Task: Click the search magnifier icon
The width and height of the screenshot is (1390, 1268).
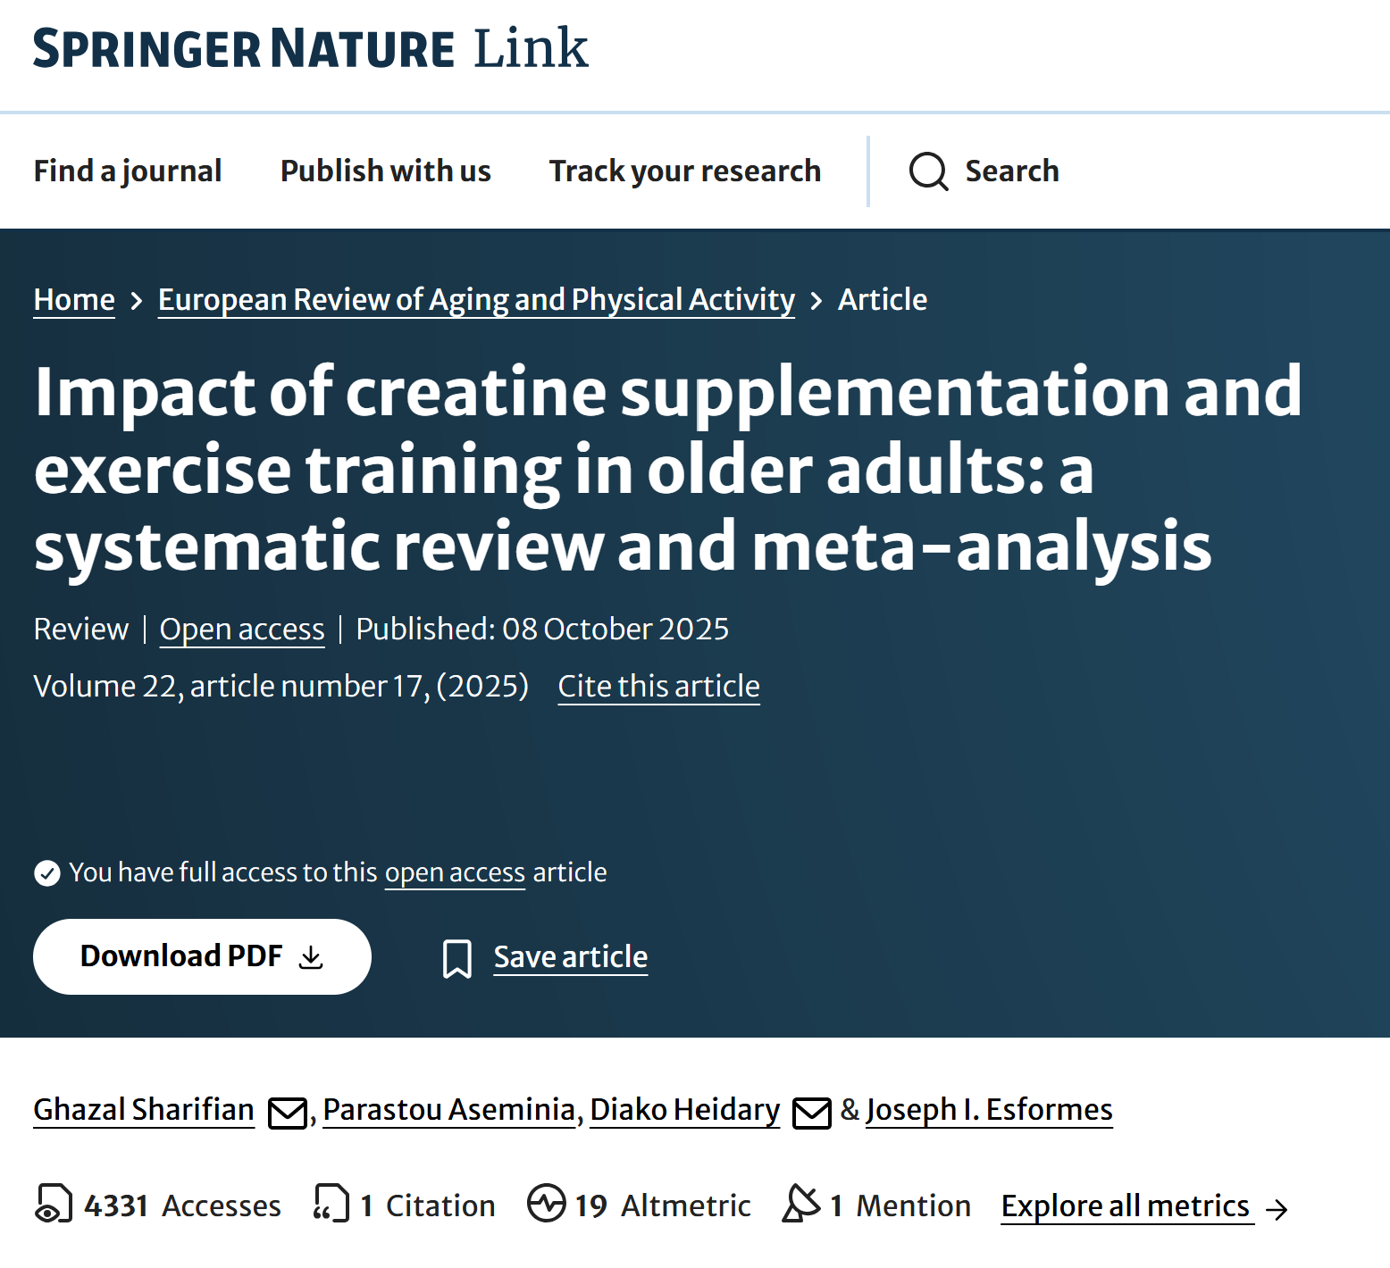Action: (928, 171)
